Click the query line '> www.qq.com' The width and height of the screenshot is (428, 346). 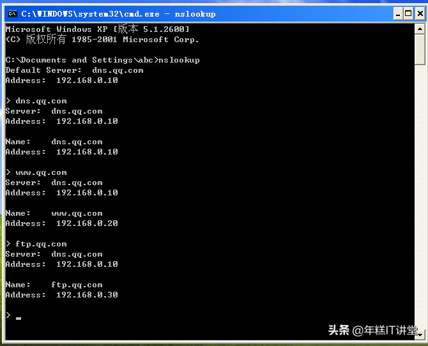coord(36,172)
